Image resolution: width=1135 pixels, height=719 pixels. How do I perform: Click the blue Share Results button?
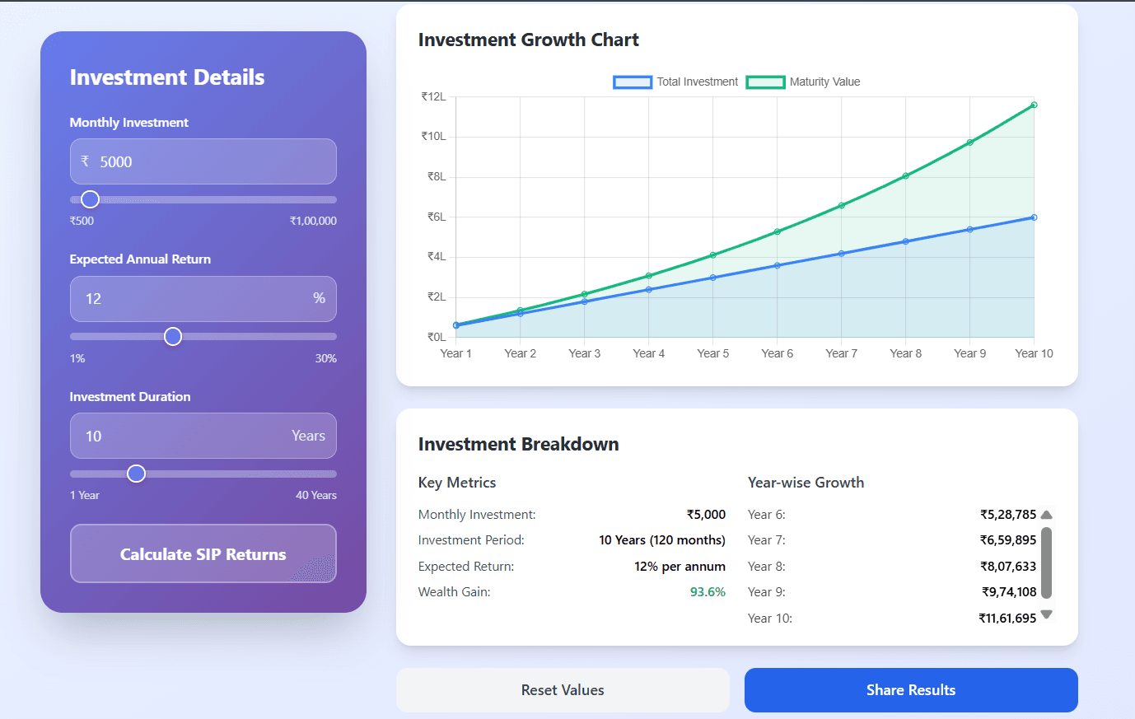(x=910, y=690)
